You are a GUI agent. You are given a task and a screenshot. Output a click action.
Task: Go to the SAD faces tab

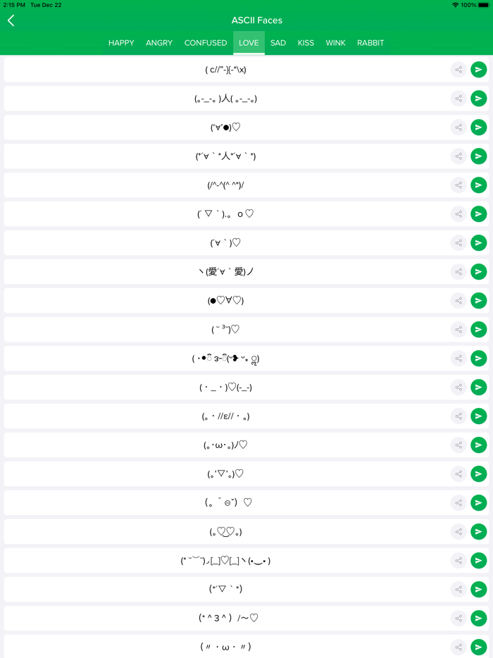click(x=278, y=43)
